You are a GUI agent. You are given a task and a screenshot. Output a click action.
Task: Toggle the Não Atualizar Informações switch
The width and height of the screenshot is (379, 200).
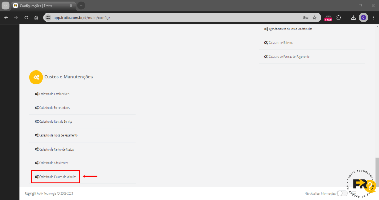342,193
